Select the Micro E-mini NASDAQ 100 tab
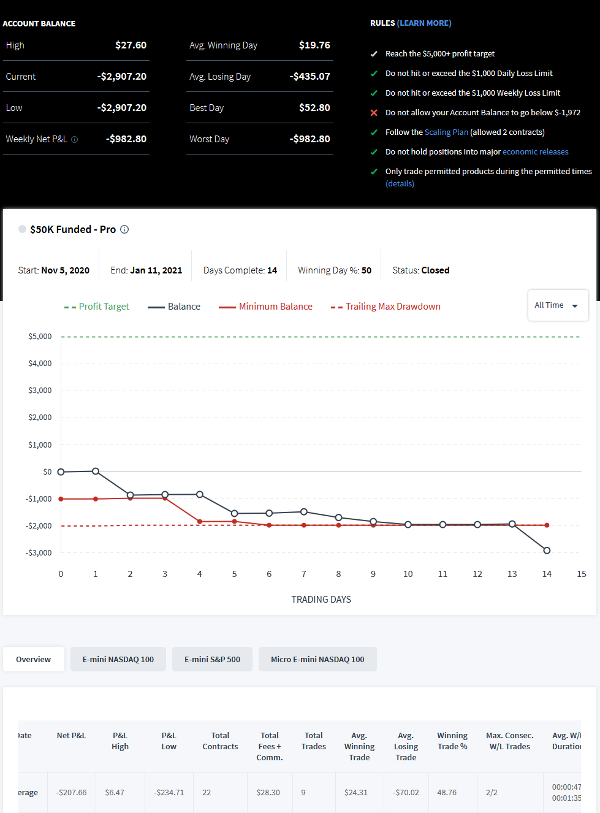Viewport: 600px width, 813px height. [x=317, y=659]
